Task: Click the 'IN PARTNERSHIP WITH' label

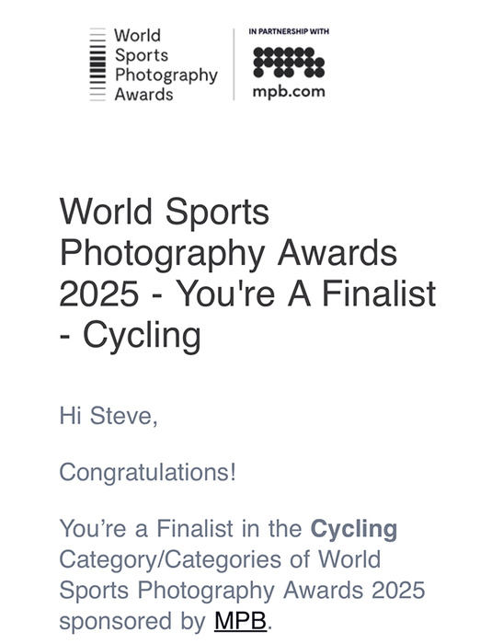Action: pyautogui.click(x=289, y=31)
